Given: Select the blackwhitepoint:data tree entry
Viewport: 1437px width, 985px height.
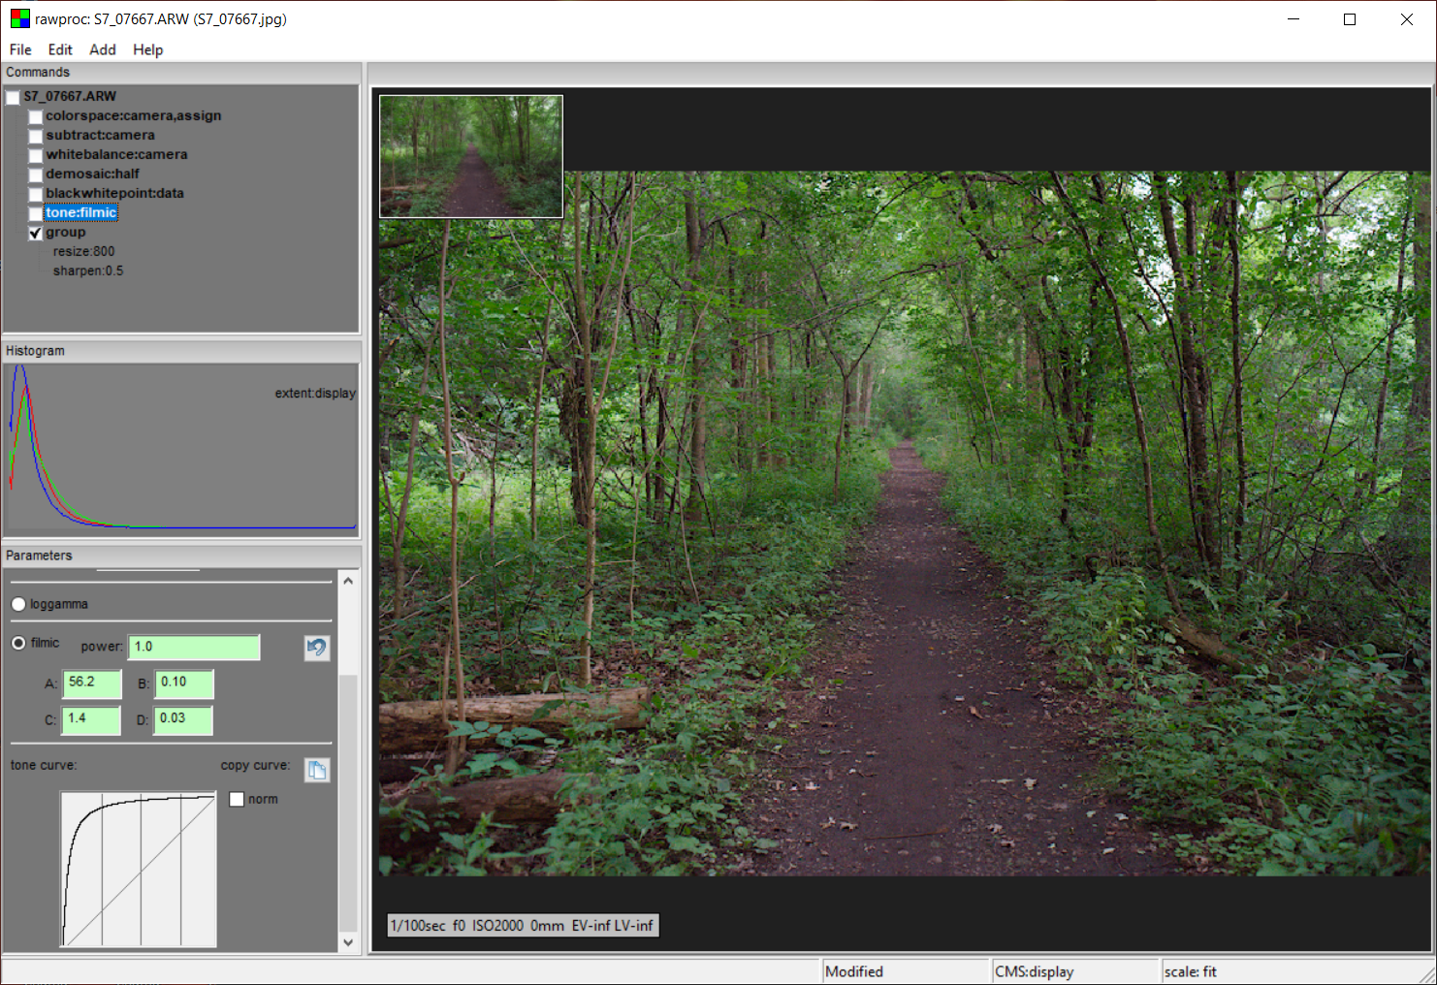Looking at the screenshot, I should 114,193.
